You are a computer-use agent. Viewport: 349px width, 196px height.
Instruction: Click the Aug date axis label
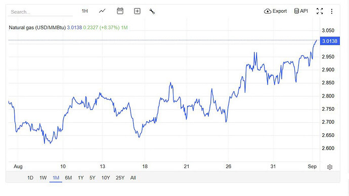(x=18, y=166)
